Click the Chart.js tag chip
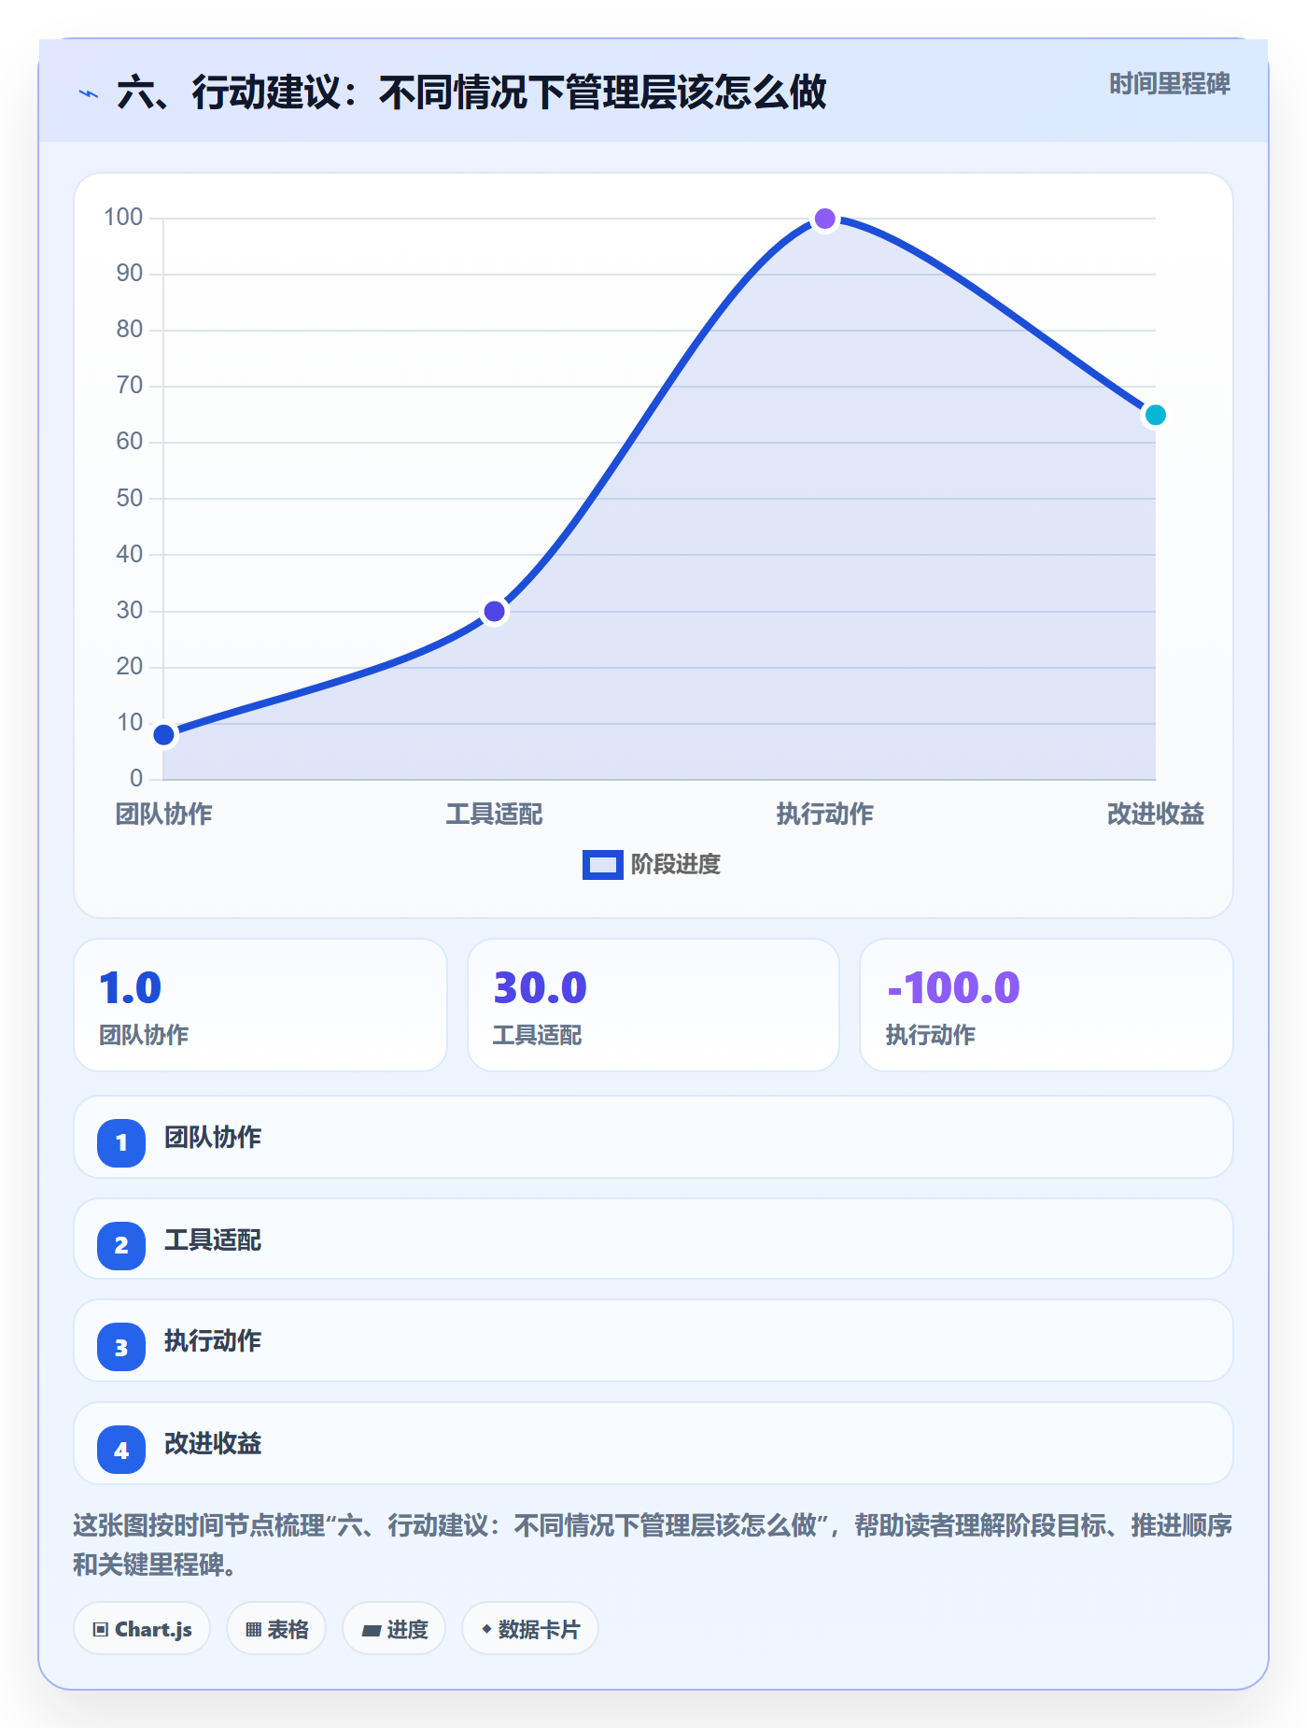 tap(142, 1629)
